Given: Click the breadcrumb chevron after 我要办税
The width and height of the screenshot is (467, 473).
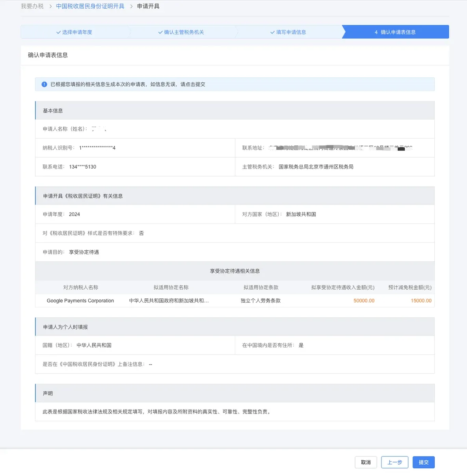Looking at the screenshot, I should [50, 6].
